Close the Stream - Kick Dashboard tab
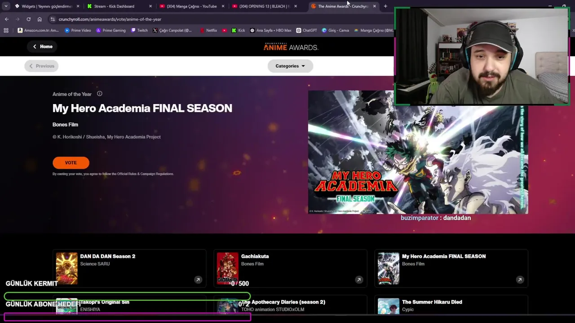The width and height of the screenshot is (575, 323). pyautogui.click(x=150, y=6)
